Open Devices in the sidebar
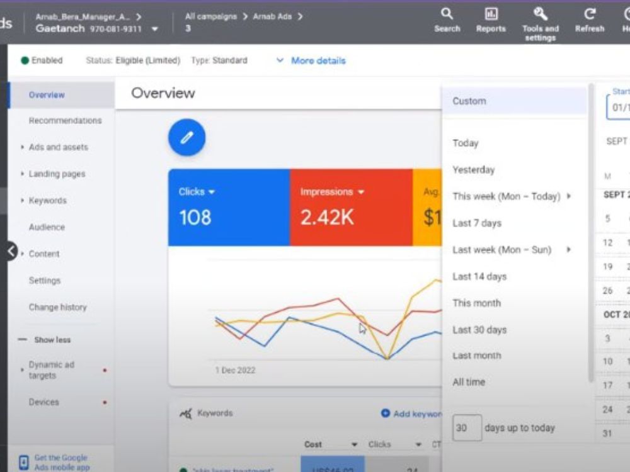630x472 pixels. [x=44, y=402]
